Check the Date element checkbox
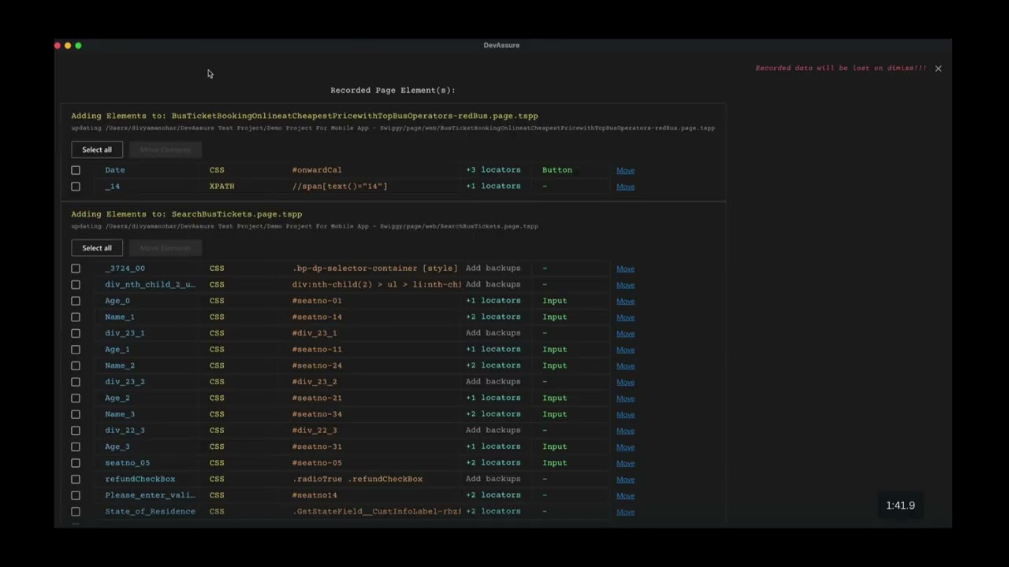 (x=76, y=170)
